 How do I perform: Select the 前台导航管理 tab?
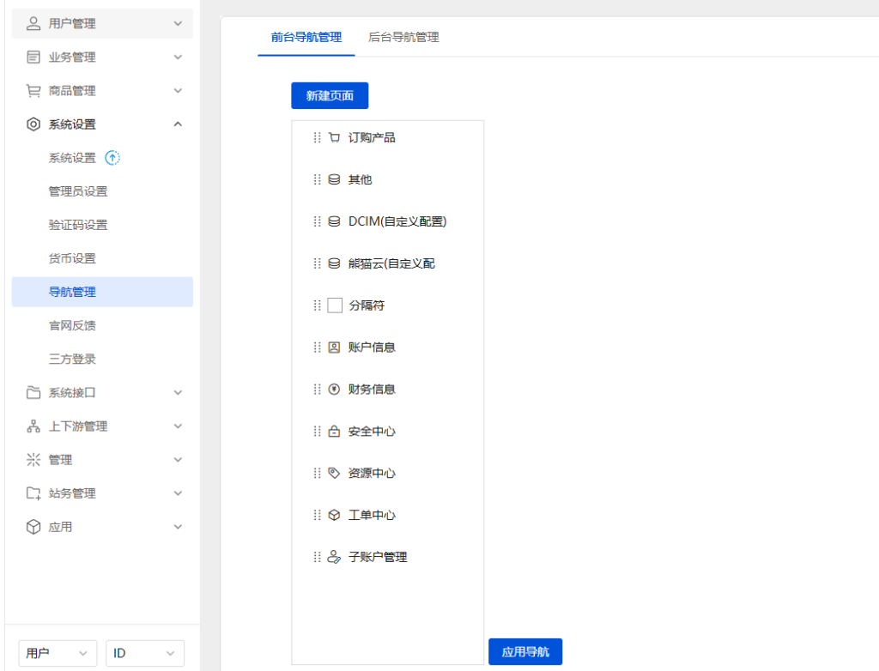tap(306, 38)
